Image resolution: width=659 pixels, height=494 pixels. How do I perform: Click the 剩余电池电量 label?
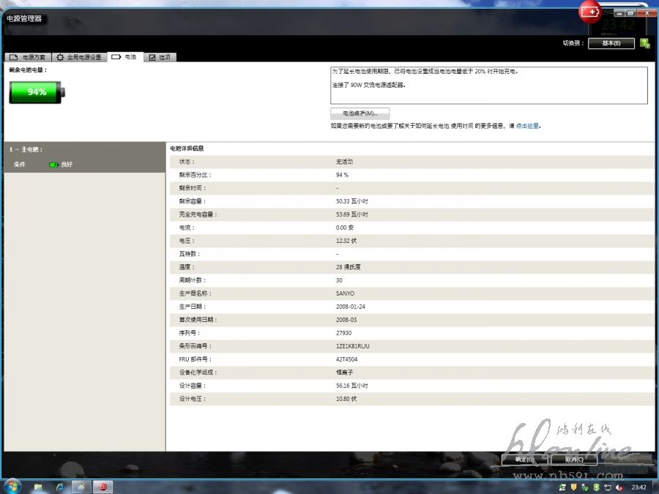pyautogui.click(x=28, y=70)
